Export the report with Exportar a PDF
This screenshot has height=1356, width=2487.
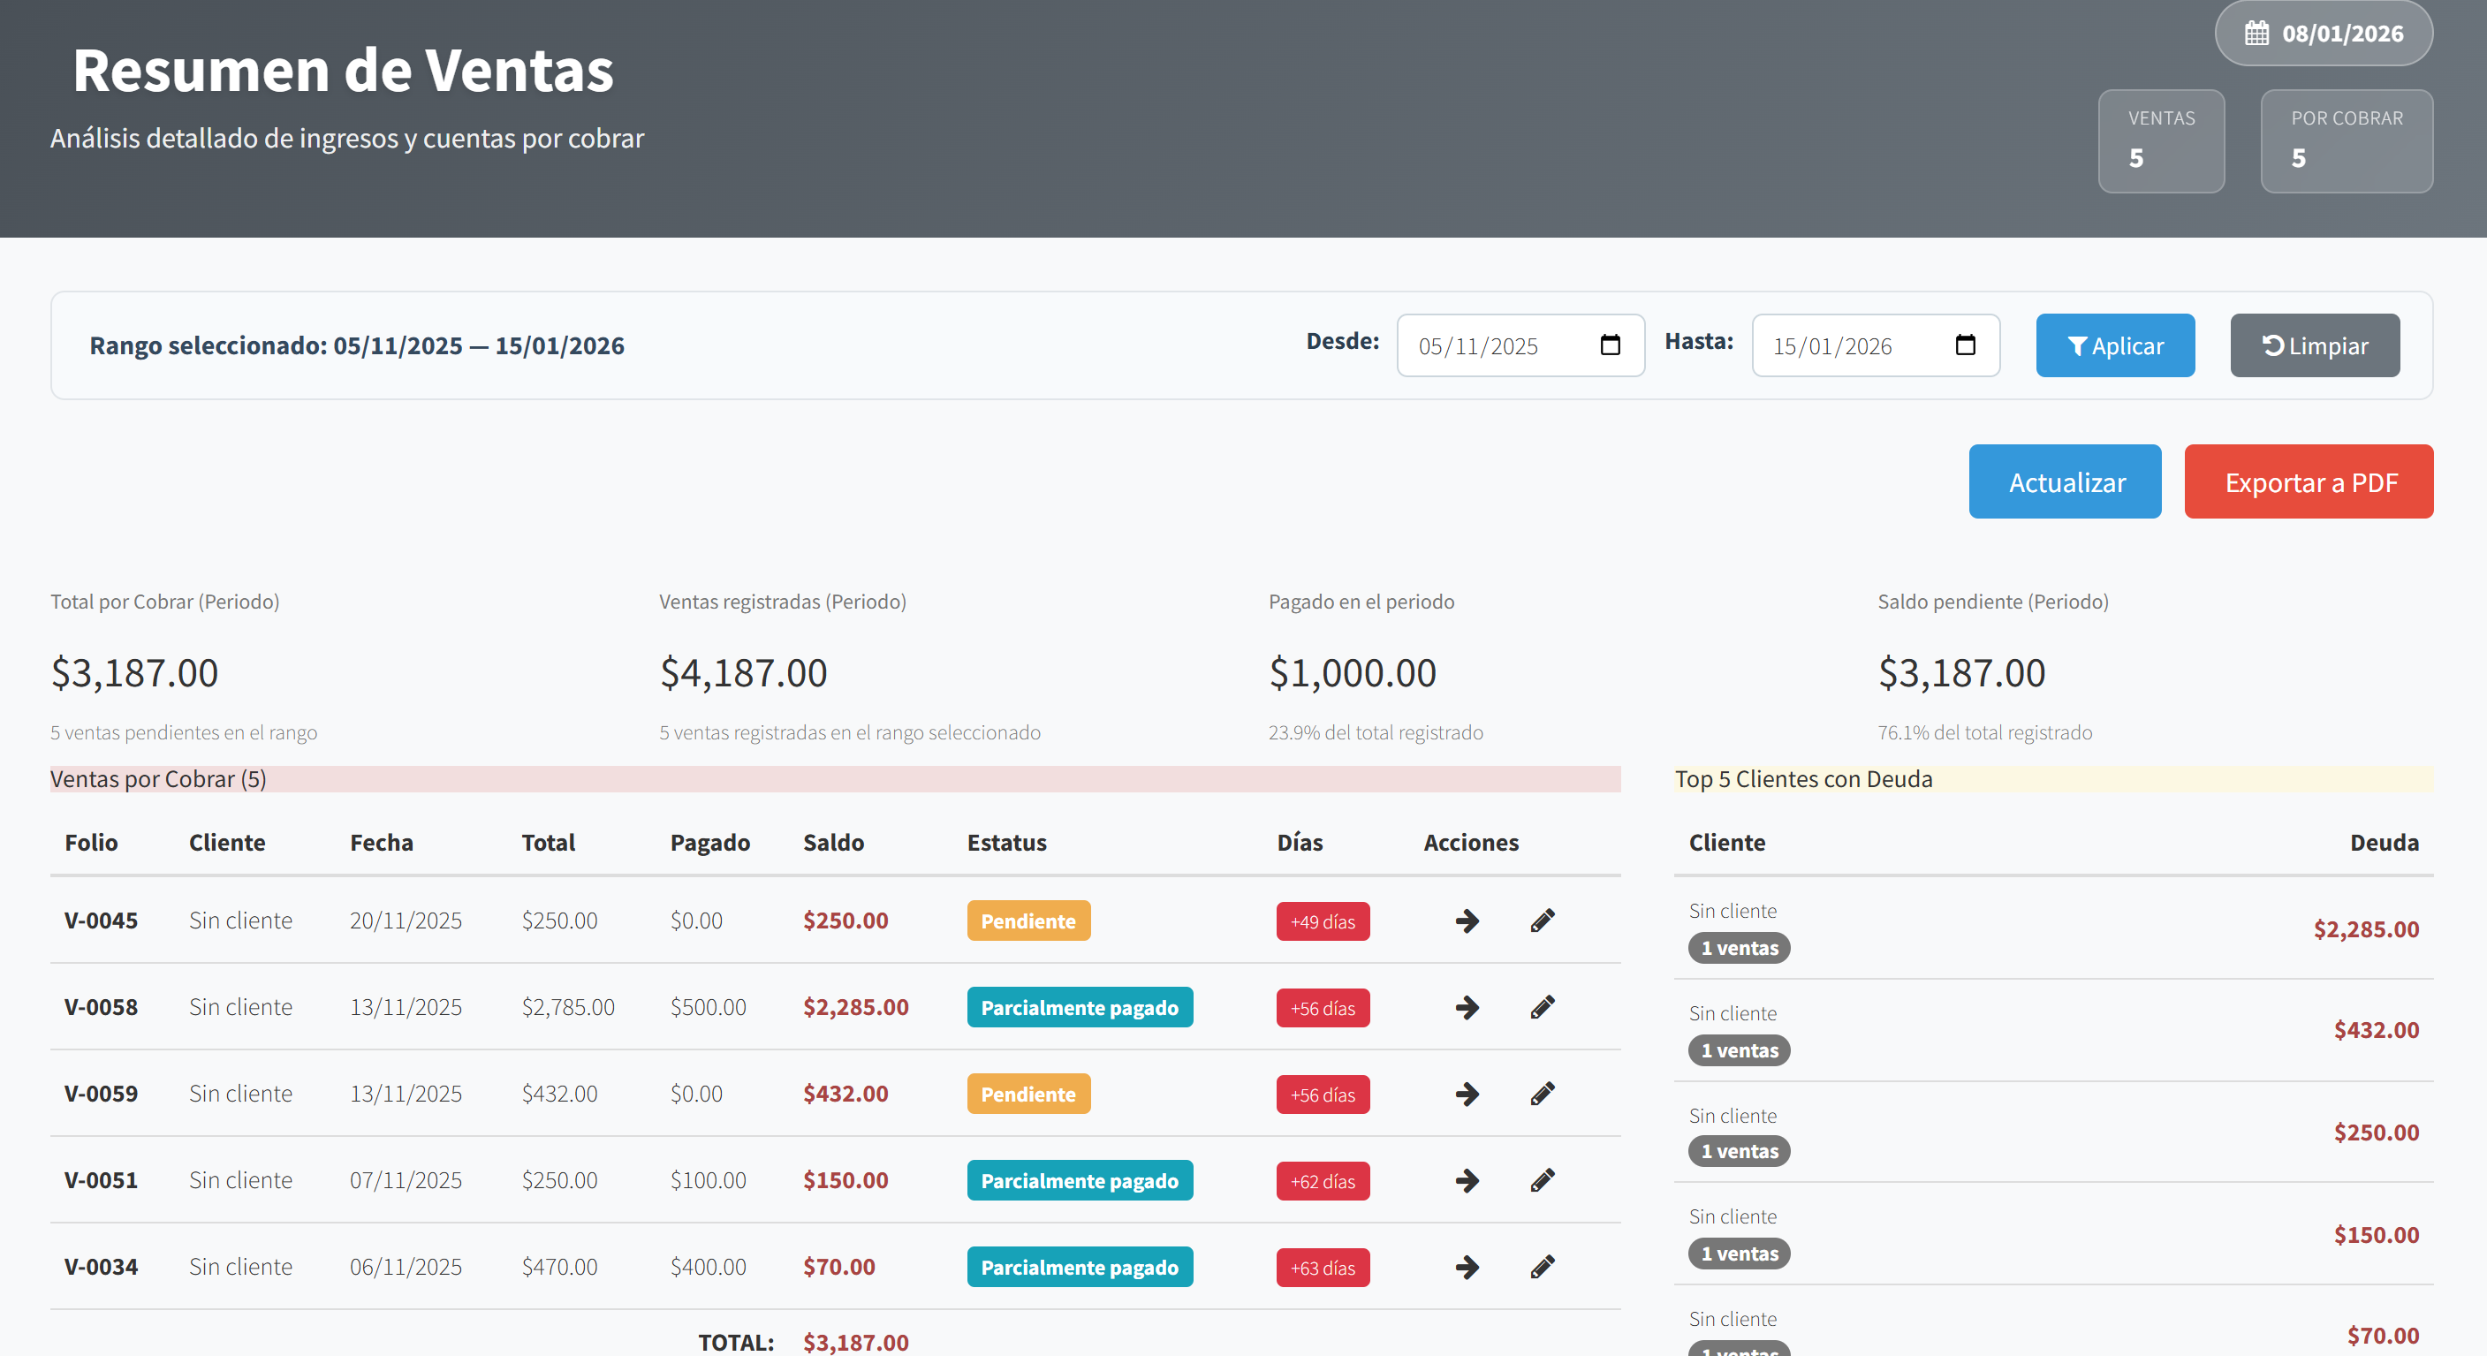tap(2308, 481)
